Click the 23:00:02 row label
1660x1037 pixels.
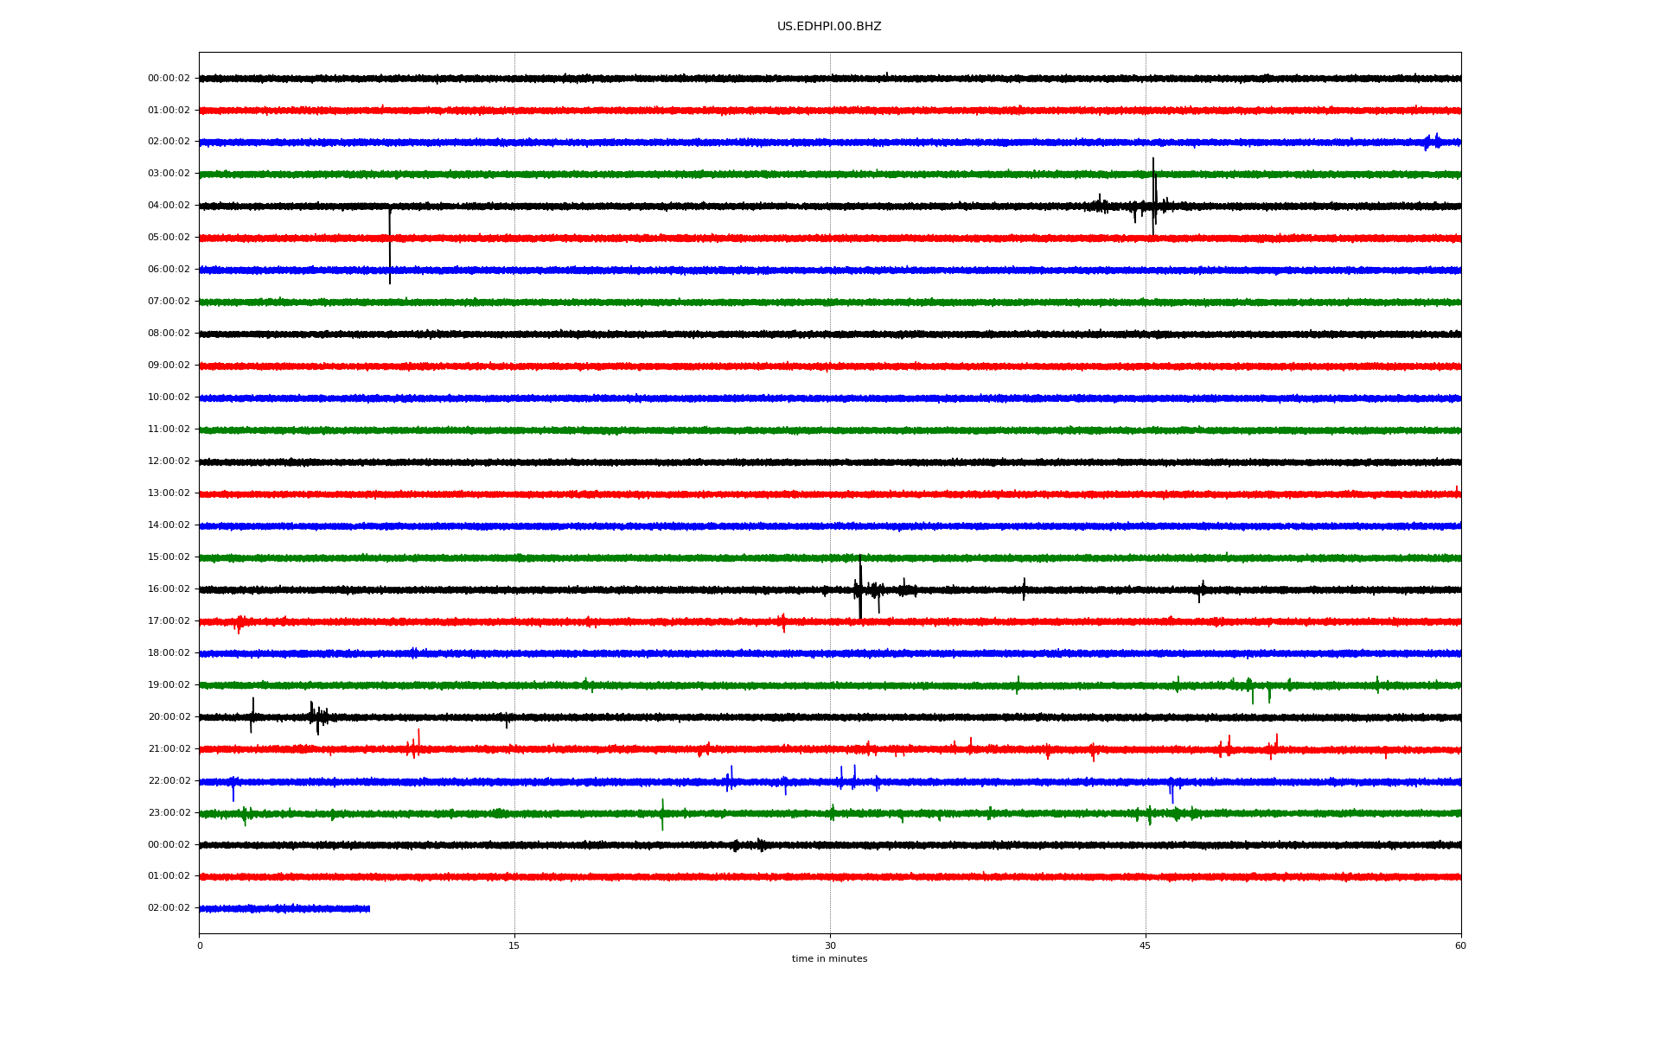coord(169,813)
